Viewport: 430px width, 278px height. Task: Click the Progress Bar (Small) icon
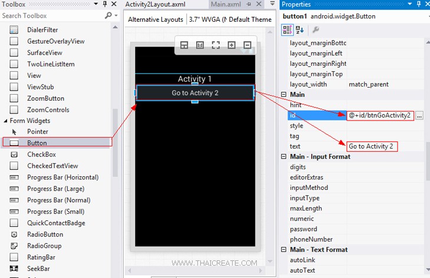(14, 212)
